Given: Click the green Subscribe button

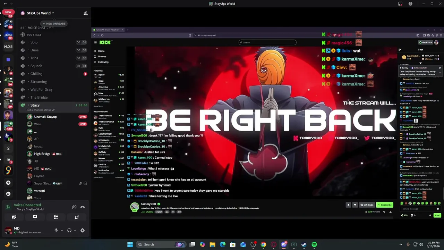Looking at the screenshot, I should [384, 205].
